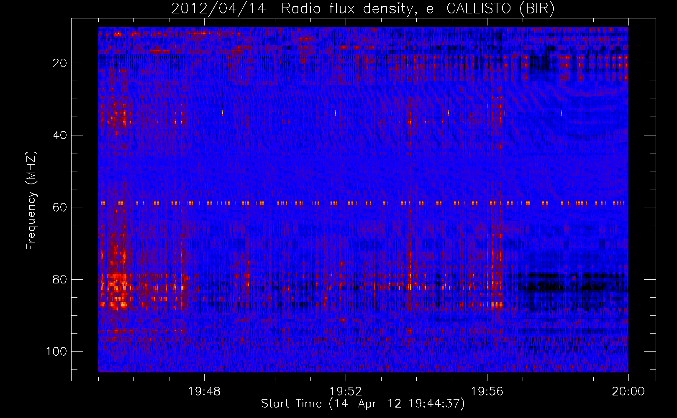The image size is (677, 418).
Task: Click the y-axis value '60'
Action: [x=60, y=207]
